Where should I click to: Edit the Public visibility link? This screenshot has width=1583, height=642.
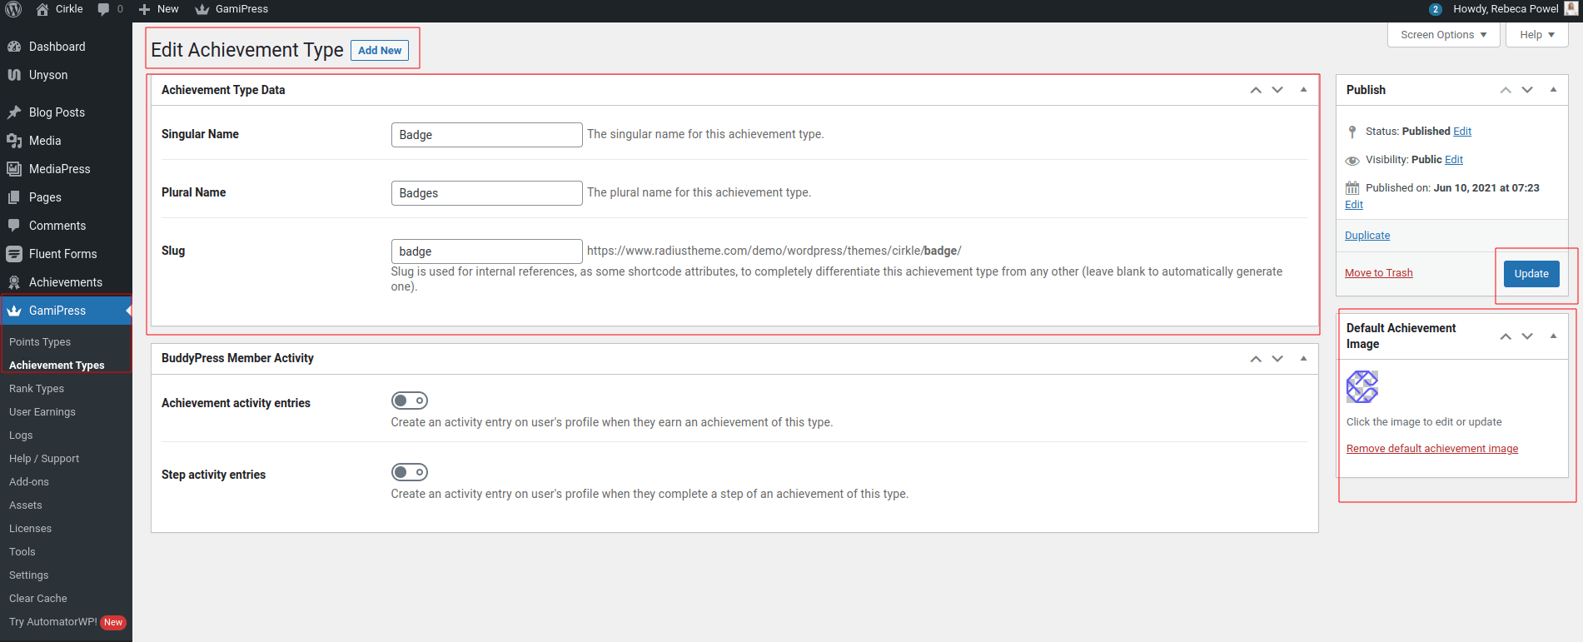point(1454,160)
